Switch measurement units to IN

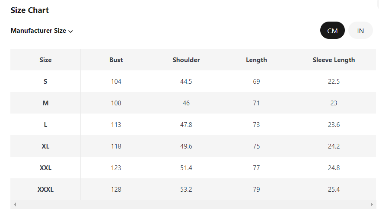point(360,31)
